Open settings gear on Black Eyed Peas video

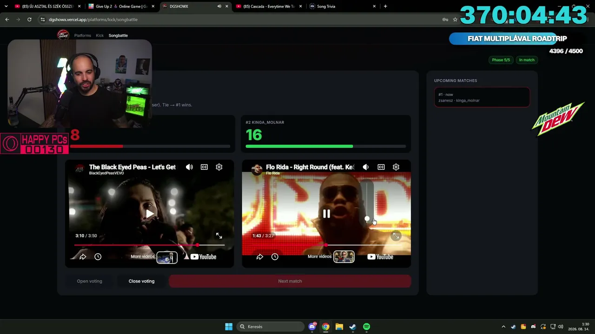tap(219, 167)
